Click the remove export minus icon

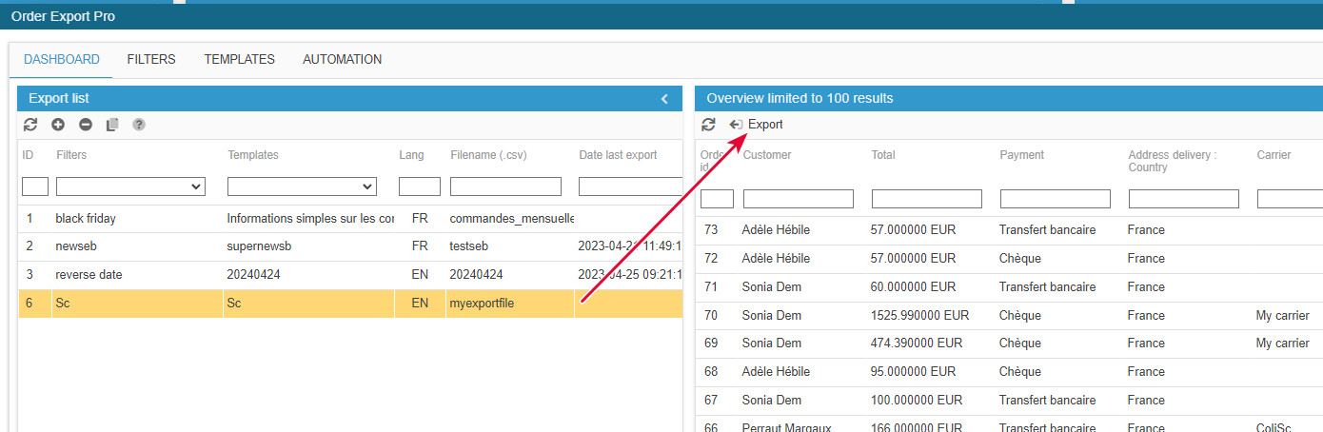[x=86, y=125]
